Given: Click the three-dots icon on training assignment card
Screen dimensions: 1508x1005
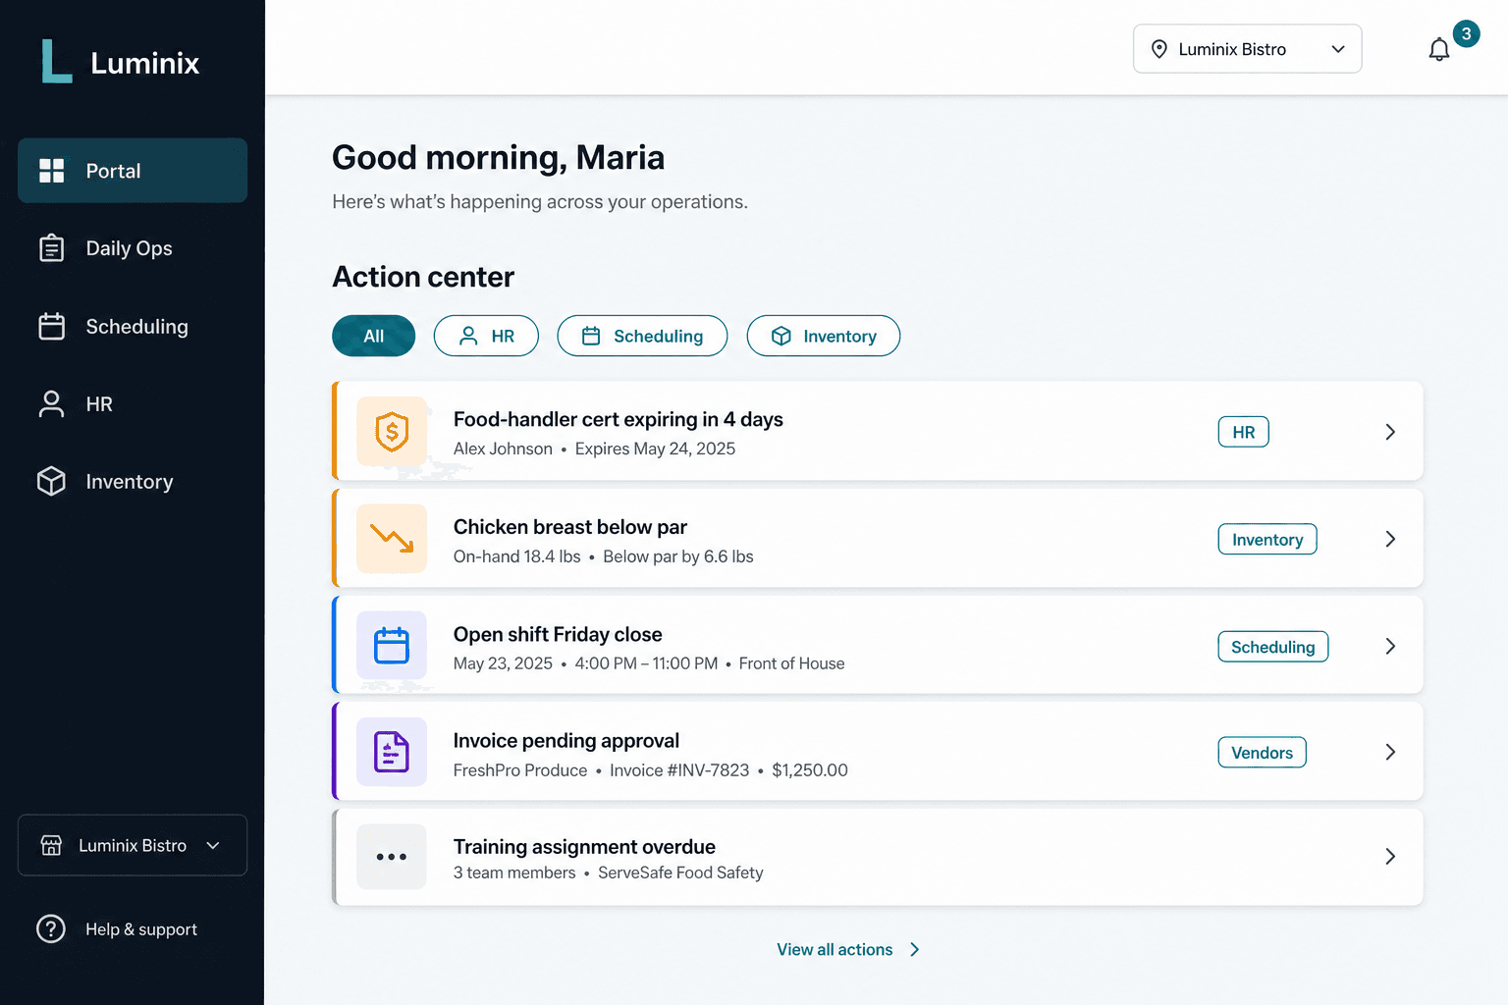Looking at the screenshot, I should point(392,857).
